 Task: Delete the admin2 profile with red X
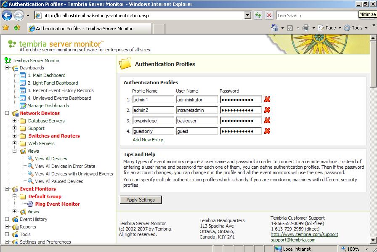(267, 110)
